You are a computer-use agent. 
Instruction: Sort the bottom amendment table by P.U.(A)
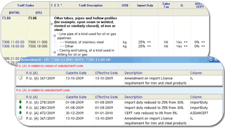point(32,97)
